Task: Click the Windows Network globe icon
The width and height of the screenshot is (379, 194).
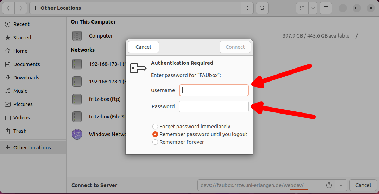Action: [x=77, y=134]
